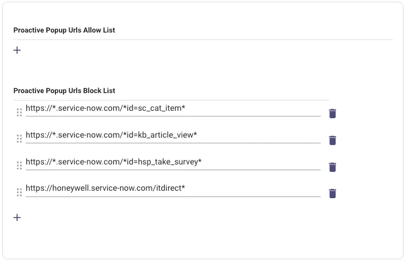Delete the kb_article_view URL entry
This screenshot has height=261, width=411.
tap(333, 140)
